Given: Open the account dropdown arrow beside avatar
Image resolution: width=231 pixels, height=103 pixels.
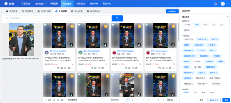Looking at the screenshot, I should tap(226, 4).
